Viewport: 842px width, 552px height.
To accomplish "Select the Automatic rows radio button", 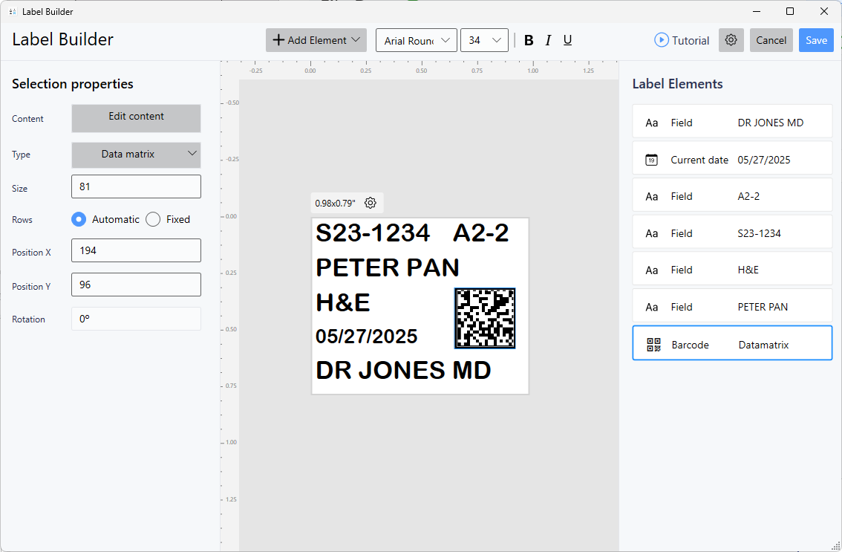I will pos(79,219).
